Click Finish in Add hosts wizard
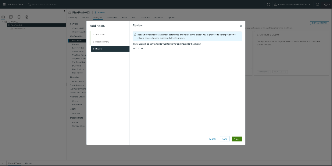Screen dimensions: 332x166 click(237, 139)
